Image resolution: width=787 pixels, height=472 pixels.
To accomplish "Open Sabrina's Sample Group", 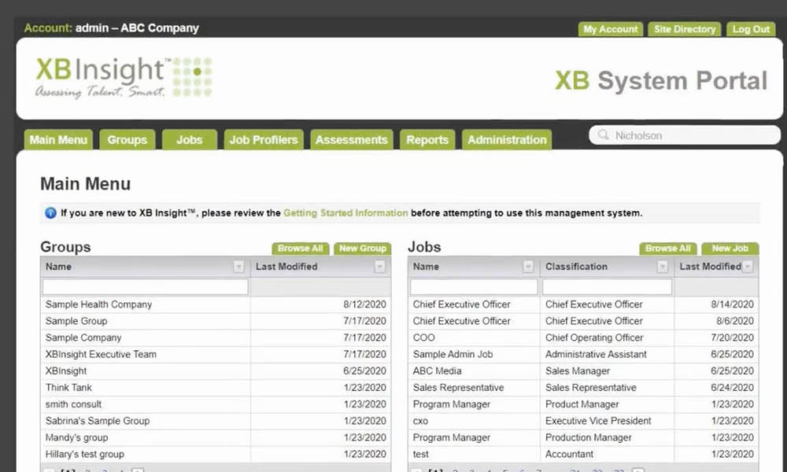I will (x=98, y=421).
